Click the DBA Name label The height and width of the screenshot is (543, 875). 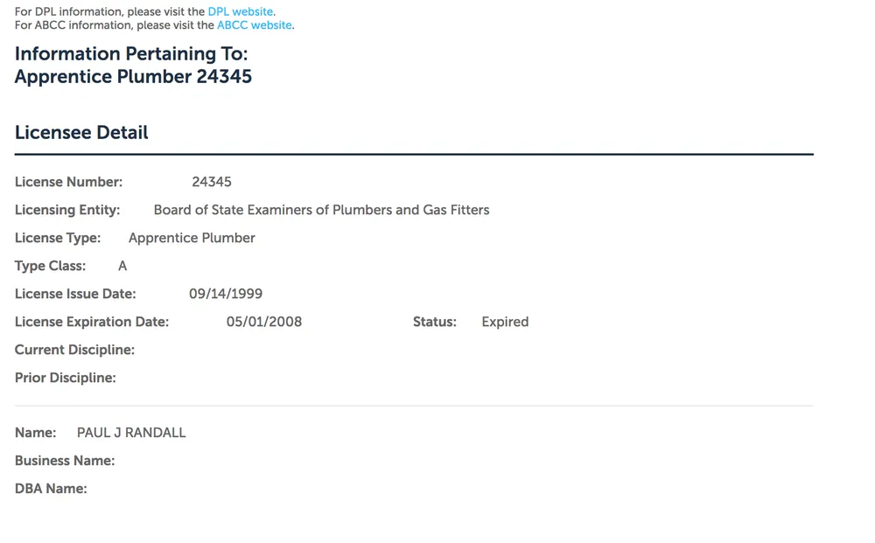(51, 489)
